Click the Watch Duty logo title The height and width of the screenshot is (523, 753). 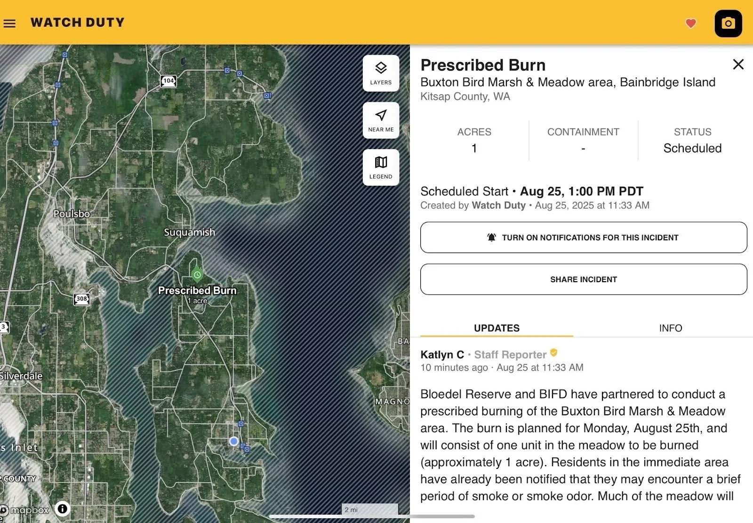click(x=78, y=23)
